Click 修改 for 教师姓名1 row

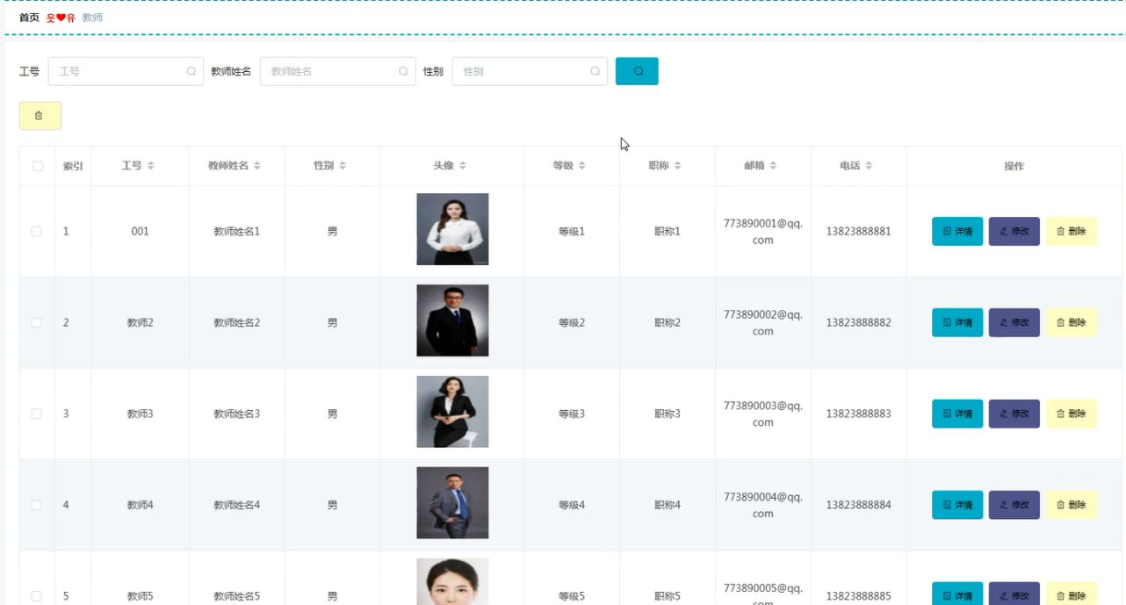pos(1014,231)
